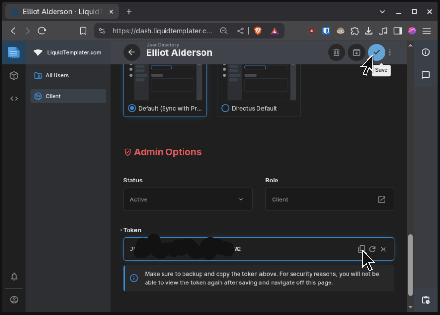Click the site settings icon in address bar
This screenshot has height=315, width=440.
pyautogui.click(x=102, y=31)
